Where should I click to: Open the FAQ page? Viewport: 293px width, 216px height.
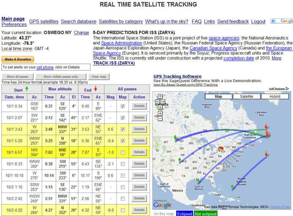[x=197, y=22]
